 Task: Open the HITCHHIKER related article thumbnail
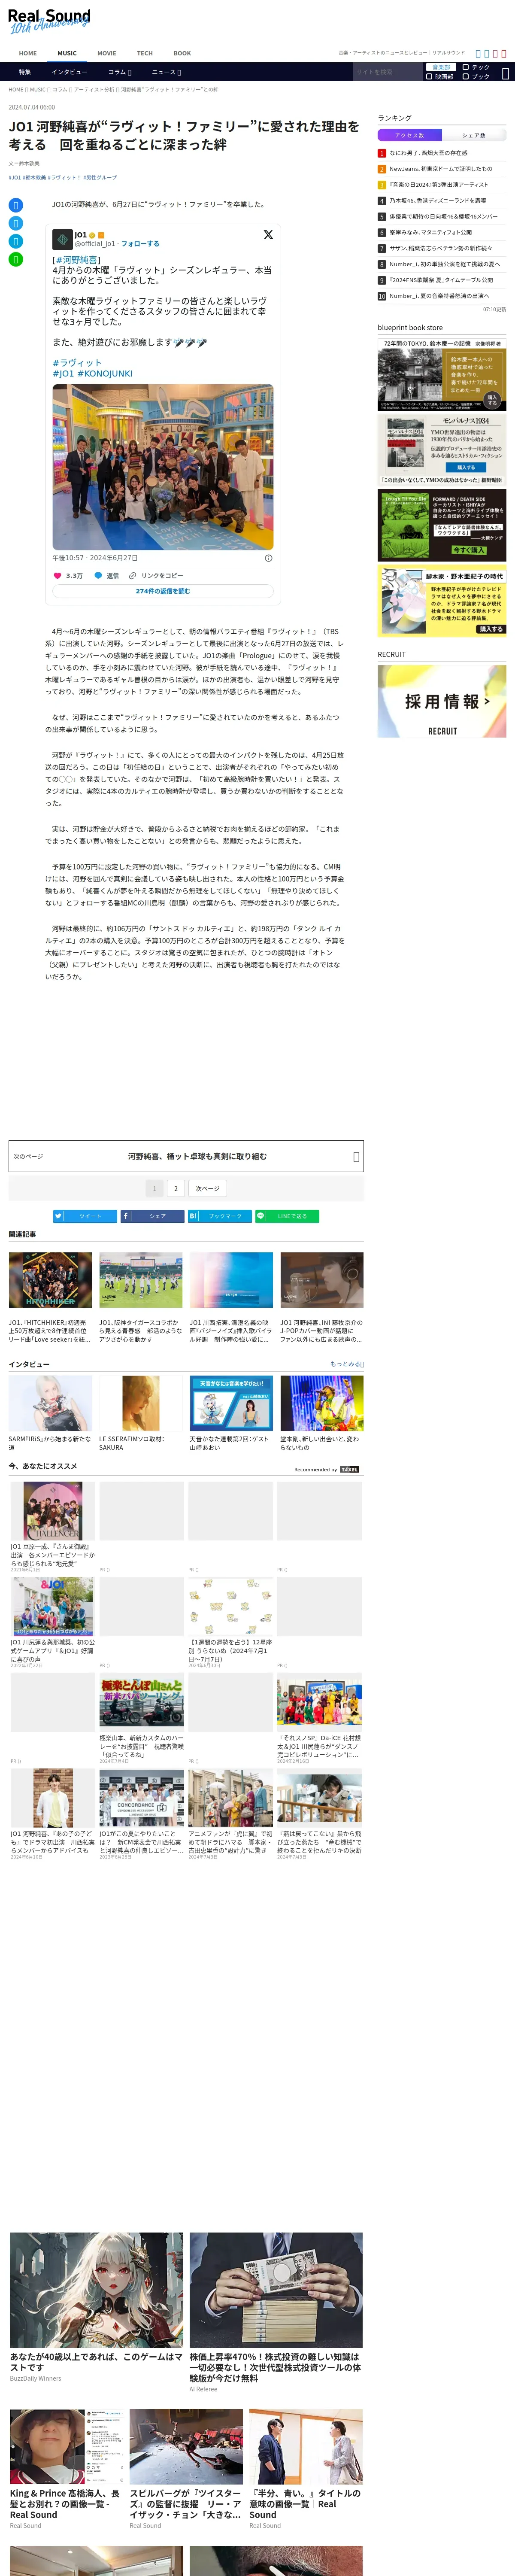coord(50,1280)
